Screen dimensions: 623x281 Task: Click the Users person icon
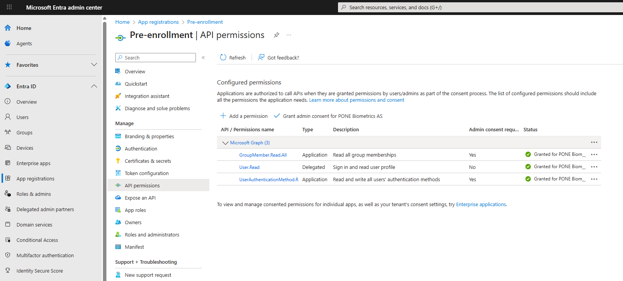point(8,117)
